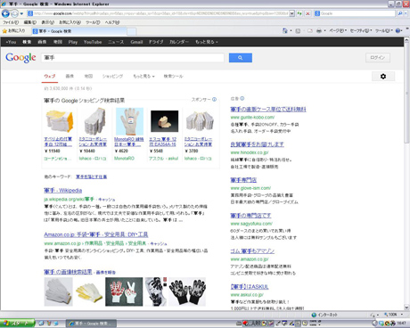Screen dimensions: 410x328
Task: Open the ファイル menu
Action: (x=11, y=22)
